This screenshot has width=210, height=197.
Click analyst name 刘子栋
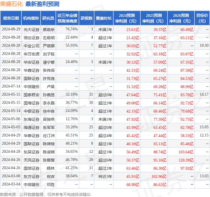pyautogui.click(x=49, y=54)
